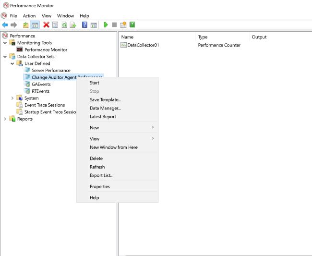
Task: Click the Save Template toolbar icon
Action: (x=123, y=24)
